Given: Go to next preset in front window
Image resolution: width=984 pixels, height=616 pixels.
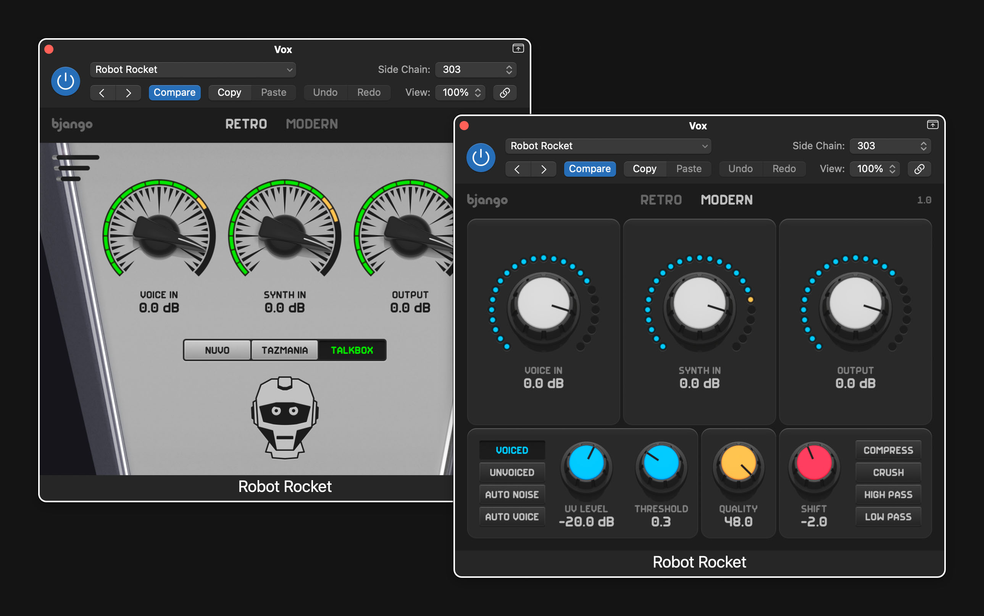Looking at the screenshot, I should tap(544, 169).
